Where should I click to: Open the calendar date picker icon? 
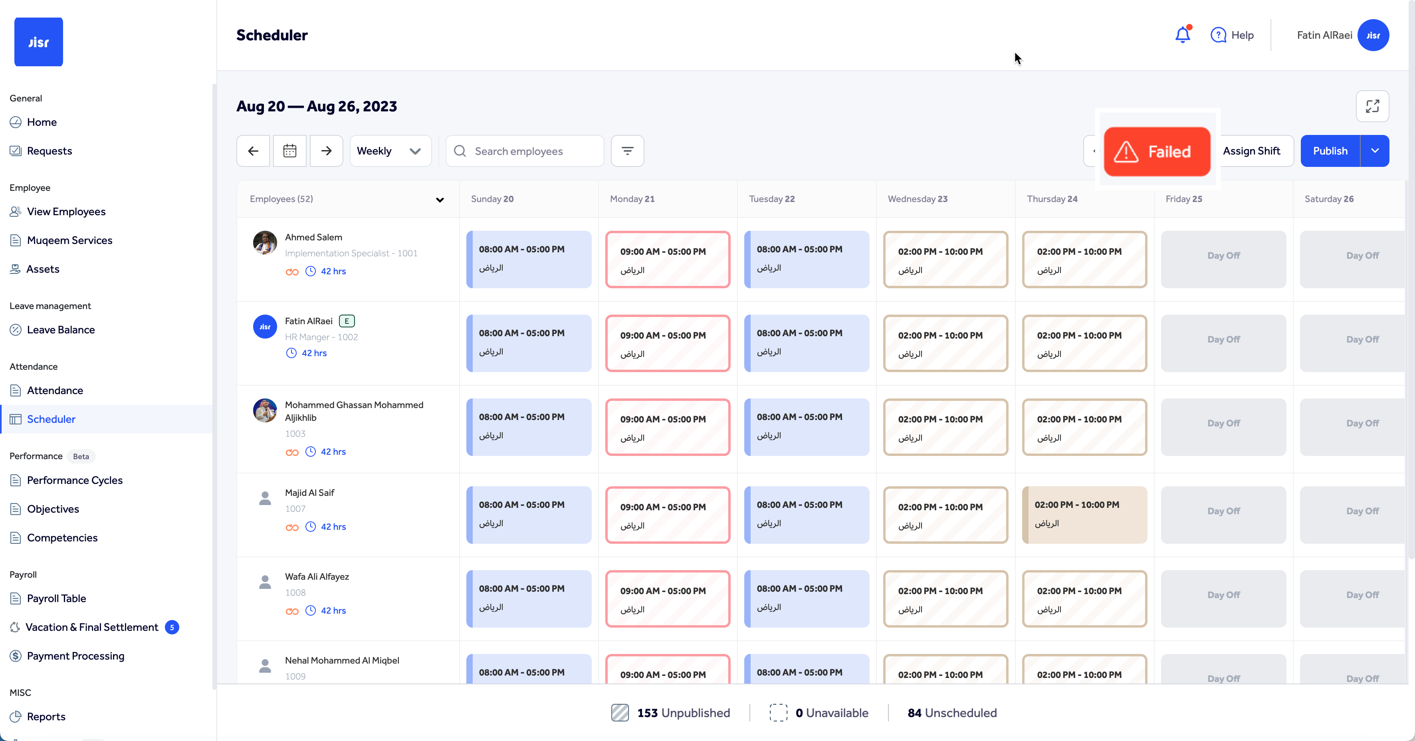point(289,151)
